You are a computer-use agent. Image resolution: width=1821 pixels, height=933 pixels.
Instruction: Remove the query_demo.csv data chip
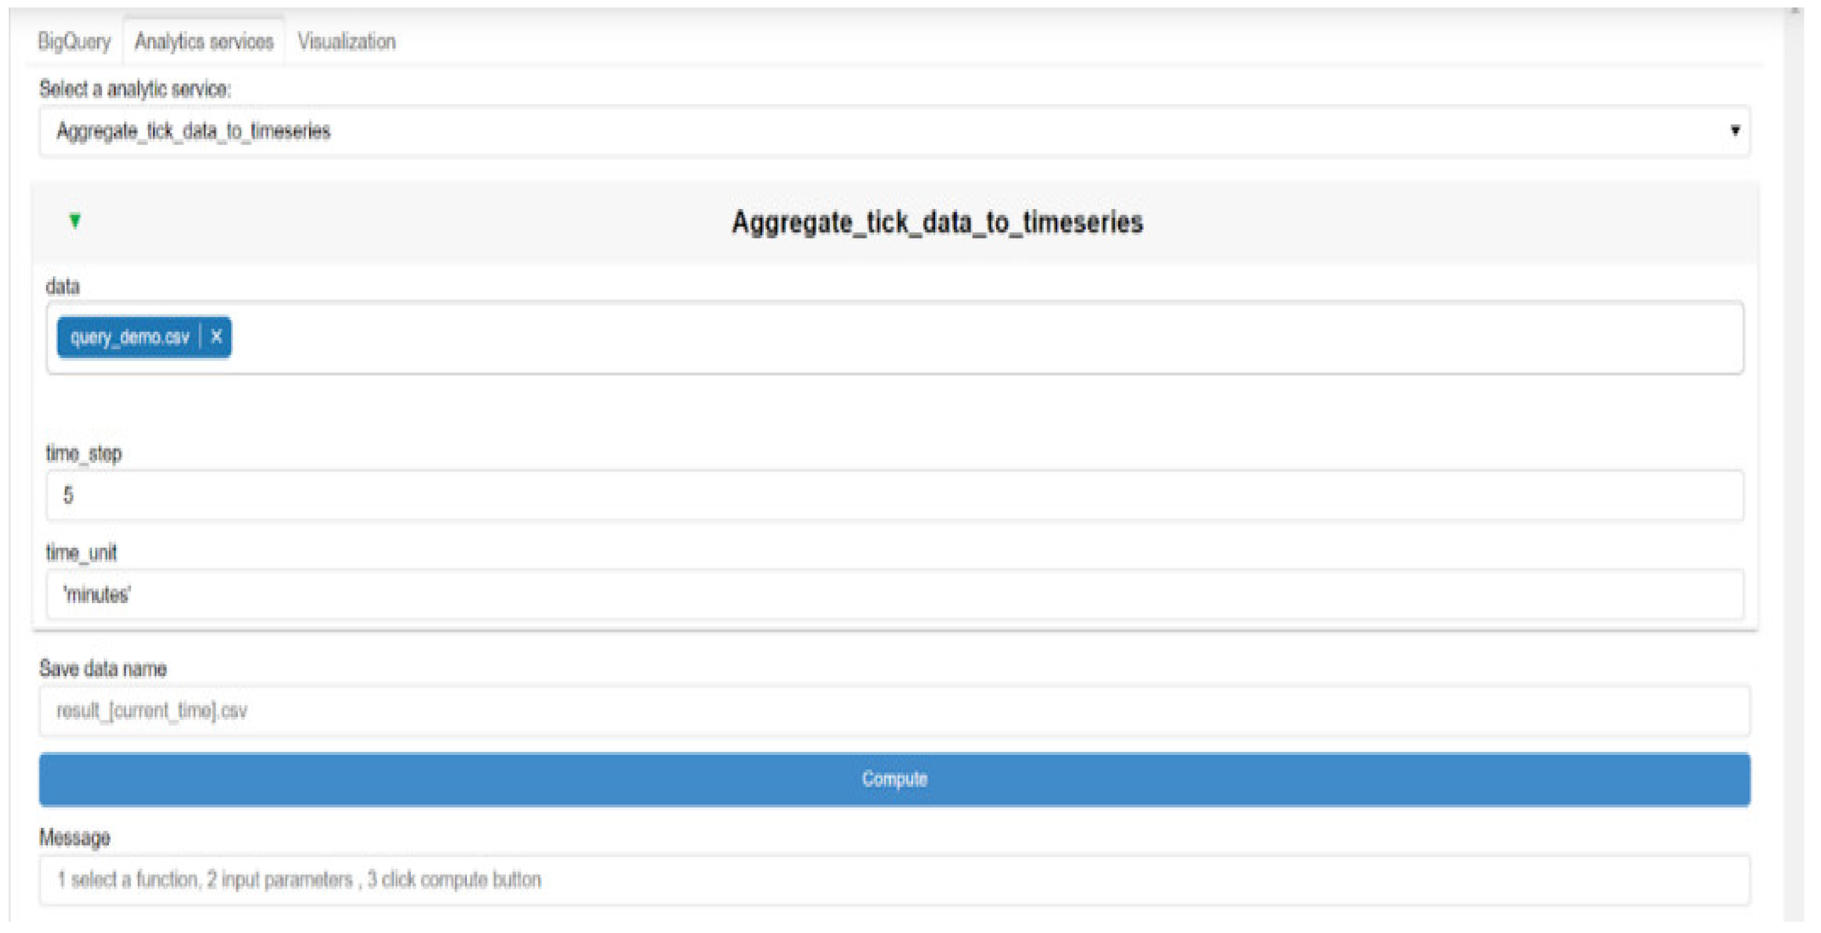click(216, 337)
